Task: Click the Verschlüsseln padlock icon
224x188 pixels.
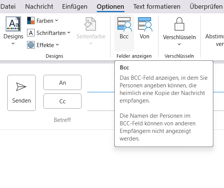Action: (179, 24)
